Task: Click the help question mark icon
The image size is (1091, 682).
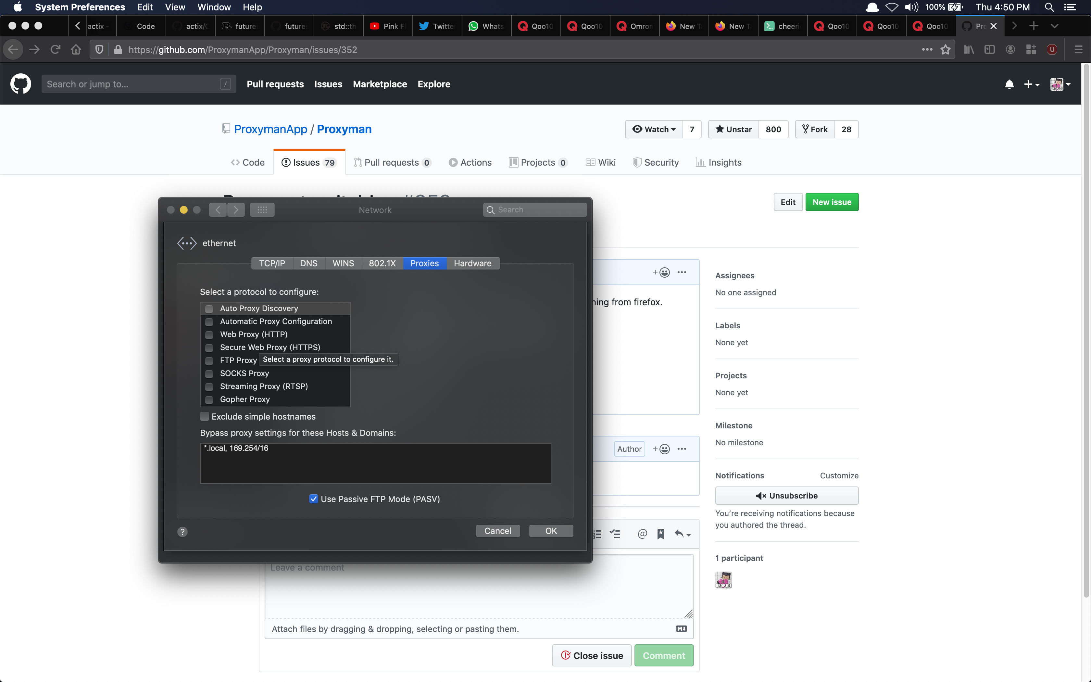Action: pos(182,532)
